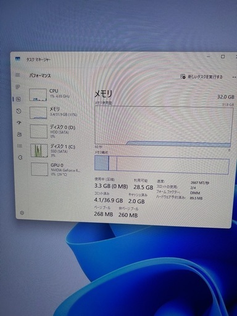Click the 268 MB paged pool value

click(x=104, y=214)
